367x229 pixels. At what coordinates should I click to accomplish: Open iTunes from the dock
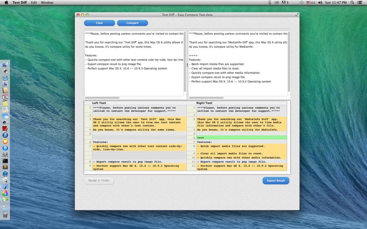5,135
